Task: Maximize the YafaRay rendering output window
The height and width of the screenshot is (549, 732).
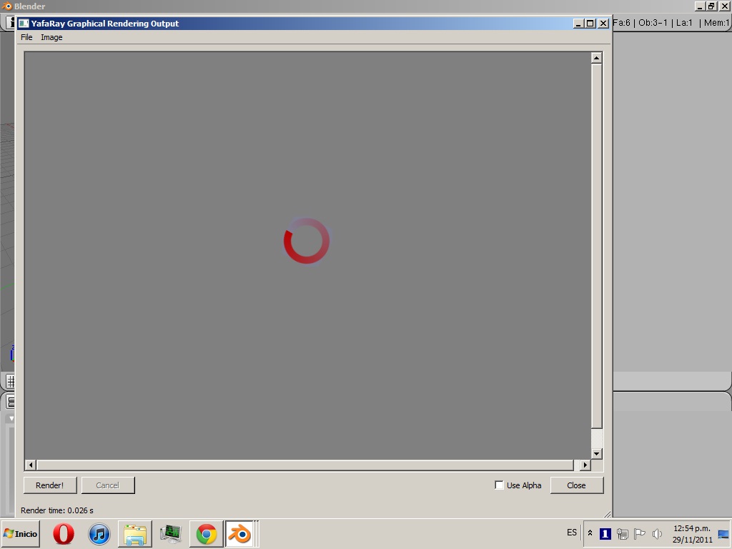Action: [x=590, y=24]
